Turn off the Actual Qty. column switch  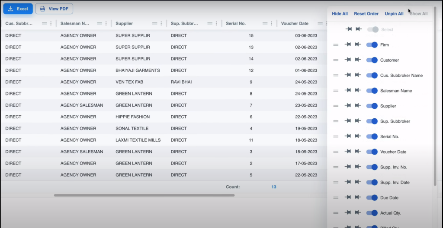tap(372, 213)
